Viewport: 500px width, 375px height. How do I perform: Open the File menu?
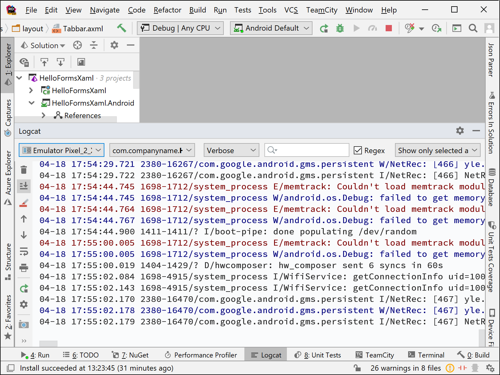[x=31, y=10]
